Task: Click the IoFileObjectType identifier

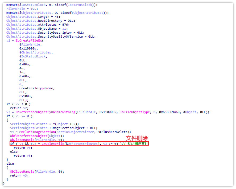Action: [135, 112]
